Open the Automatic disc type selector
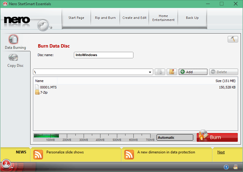The height and width of the screenshot is (172, 243). [x=175, y=138]
